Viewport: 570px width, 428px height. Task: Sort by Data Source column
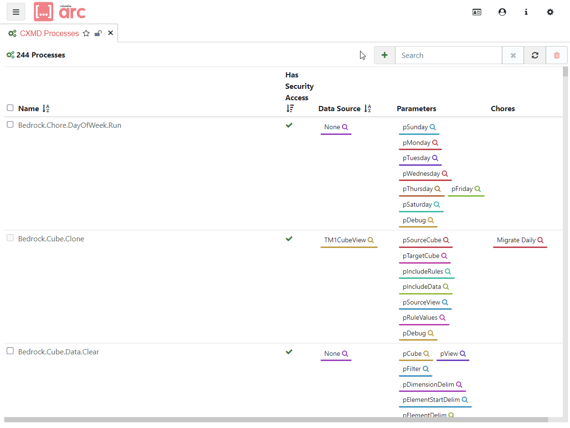[368, 109]
